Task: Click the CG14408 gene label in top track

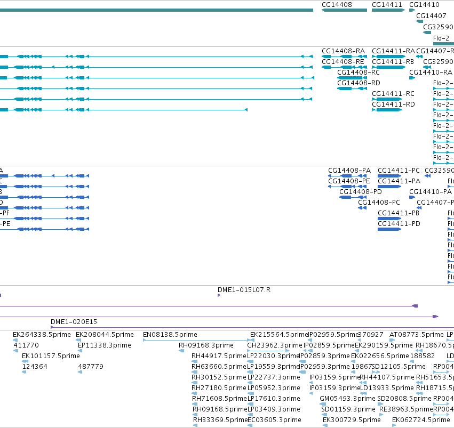Action: click(x=337, y=5)
